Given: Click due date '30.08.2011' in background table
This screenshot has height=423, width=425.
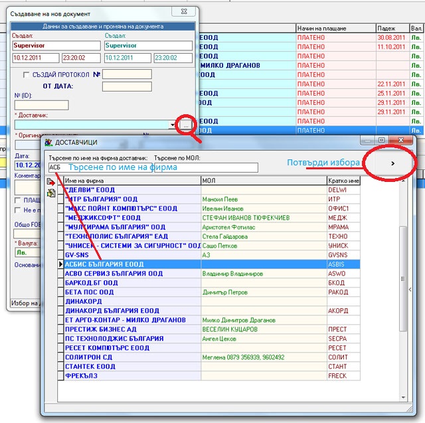Looking at the screenshot, I should click(392, 38).
